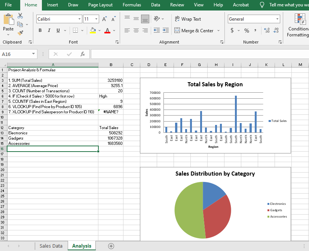Image resolution: width=309 pixels, height=251 pixels.
Task: Select the pie chart's Accessories slice
Action: (x=189, y=209)
